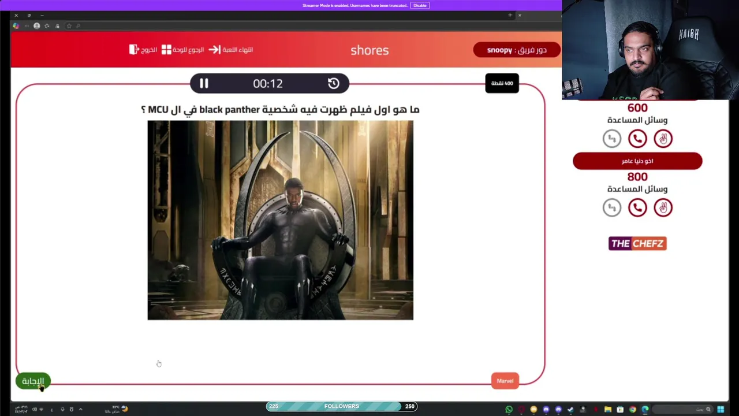This screenshot has height=416, width=739.
Task: Reveal the answer with the green الإجابة button
Action: point(33,381)
